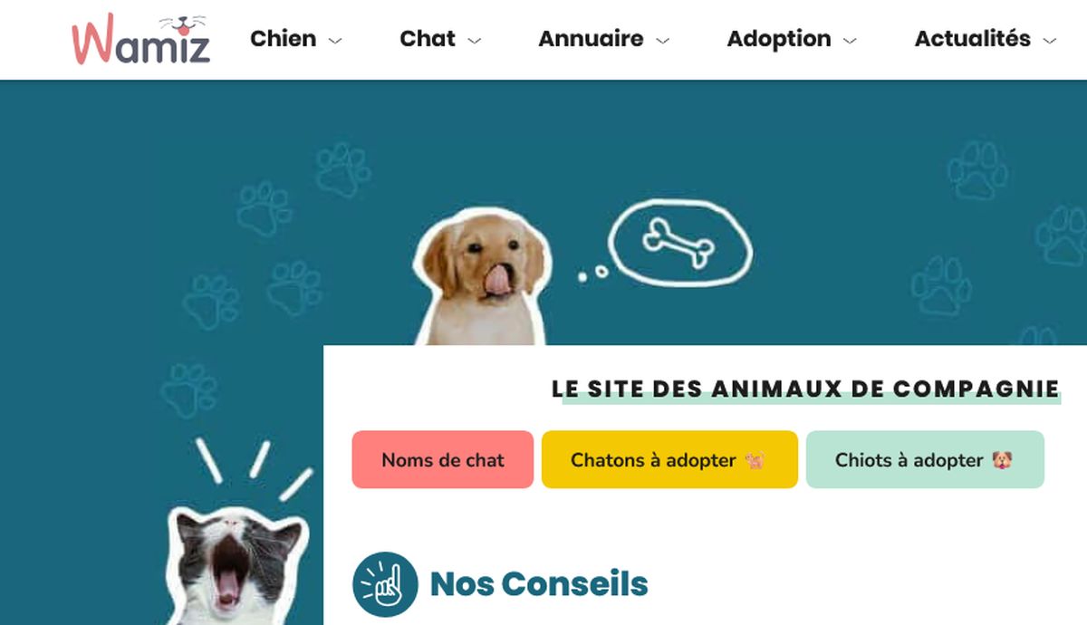Screen dimensions: 1087x625
Task: Click the Nos Conseils heading
Action: (x=539, y=584)
